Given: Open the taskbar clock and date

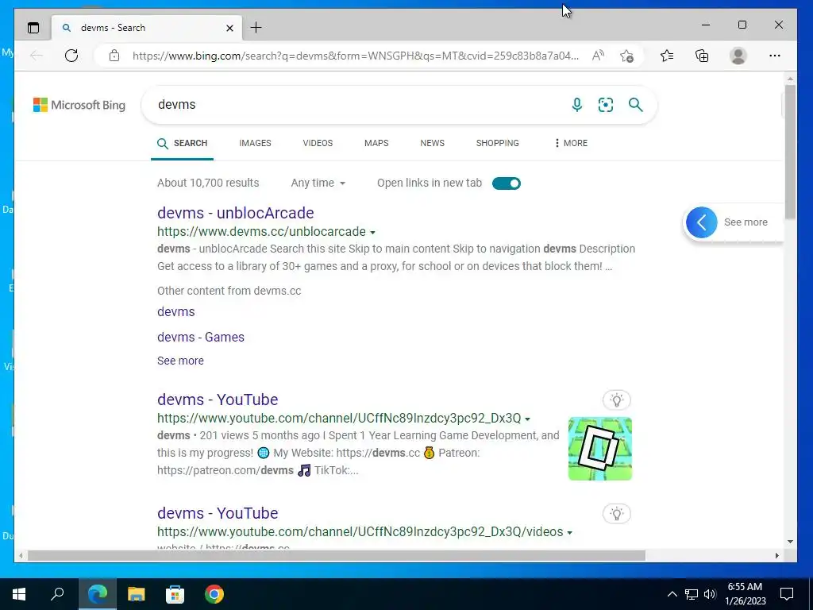Looking at the screenshot, I should click(x=745, y=594).
